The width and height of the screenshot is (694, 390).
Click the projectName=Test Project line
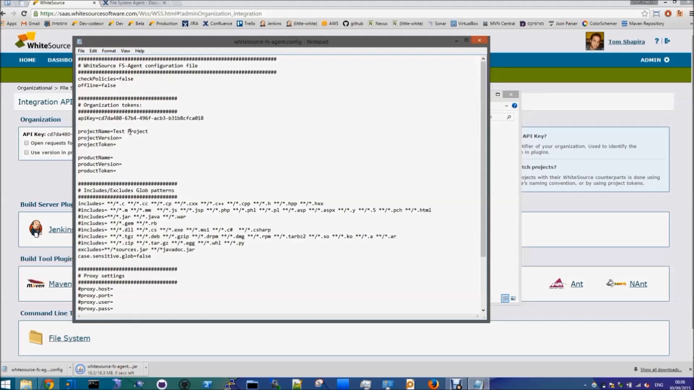[113, 131]
